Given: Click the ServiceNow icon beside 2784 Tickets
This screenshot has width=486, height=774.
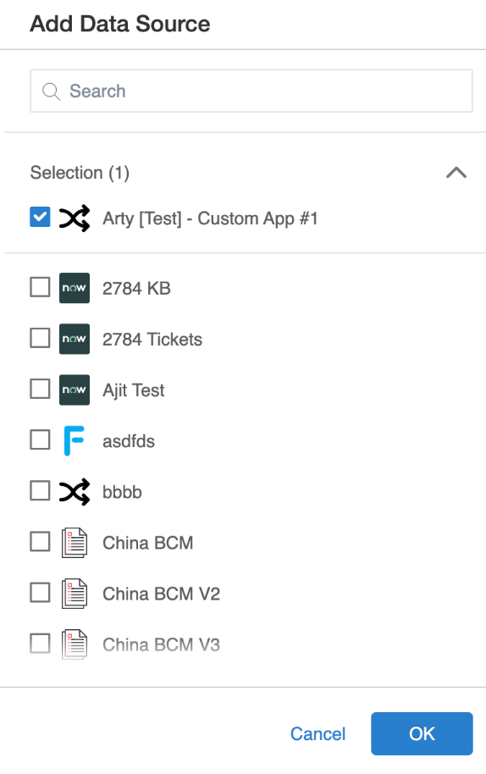Looking at the screenshot, I should click(x=75, y=339).
